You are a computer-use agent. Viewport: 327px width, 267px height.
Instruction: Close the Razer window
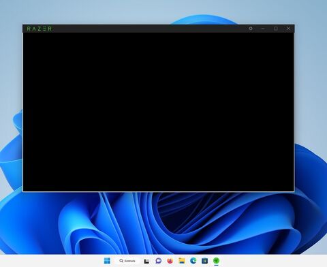pyautogui.click(x=288, y=29)
